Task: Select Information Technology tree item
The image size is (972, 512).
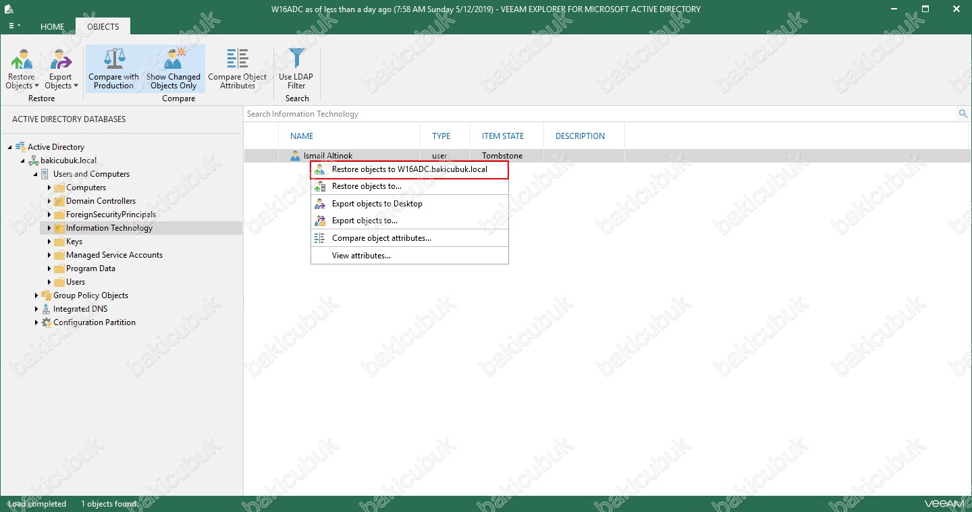Action: 109,228
